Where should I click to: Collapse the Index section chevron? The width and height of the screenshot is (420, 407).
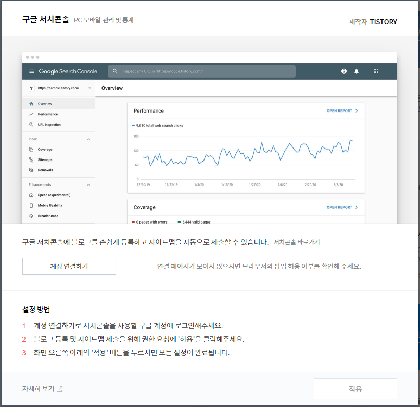tap(88, 139)
